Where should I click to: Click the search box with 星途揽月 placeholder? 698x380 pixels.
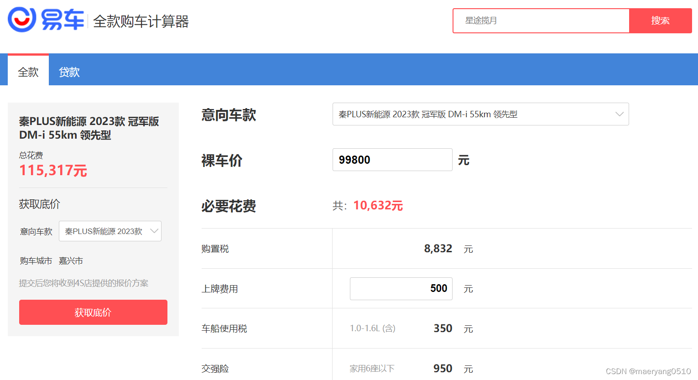[x=541, y=21]
